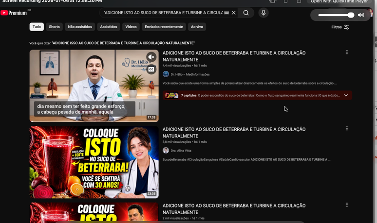The height and width of the screenshot is (223, 377).
Task: Select the Shorts filter chip
Action: [x=55, y=27]
